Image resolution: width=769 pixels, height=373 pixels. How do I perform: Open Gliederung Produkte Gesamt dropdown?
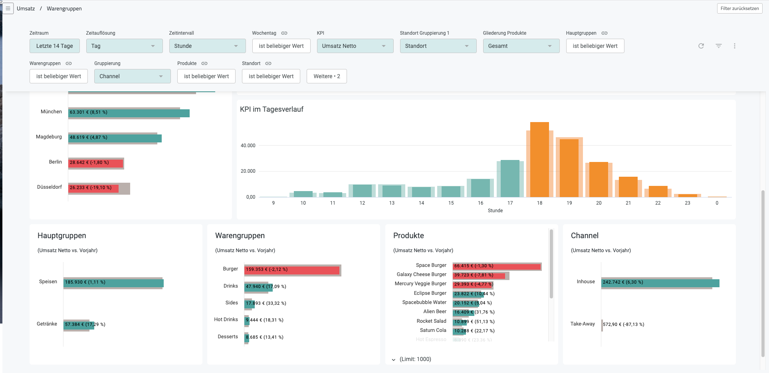521,46
